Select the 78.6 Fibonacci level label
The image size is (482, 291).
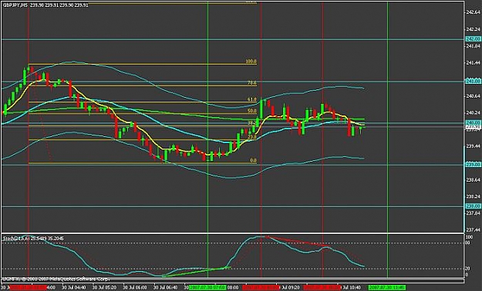tap(252, 83)
